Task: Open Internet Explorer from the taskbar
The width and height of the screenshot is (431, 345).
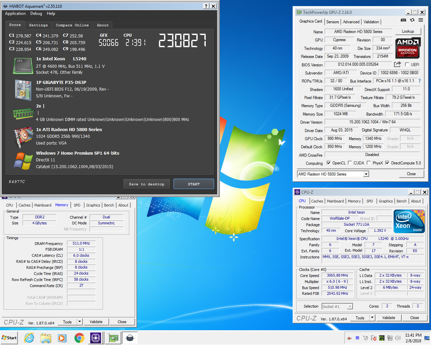Action: 29,338
